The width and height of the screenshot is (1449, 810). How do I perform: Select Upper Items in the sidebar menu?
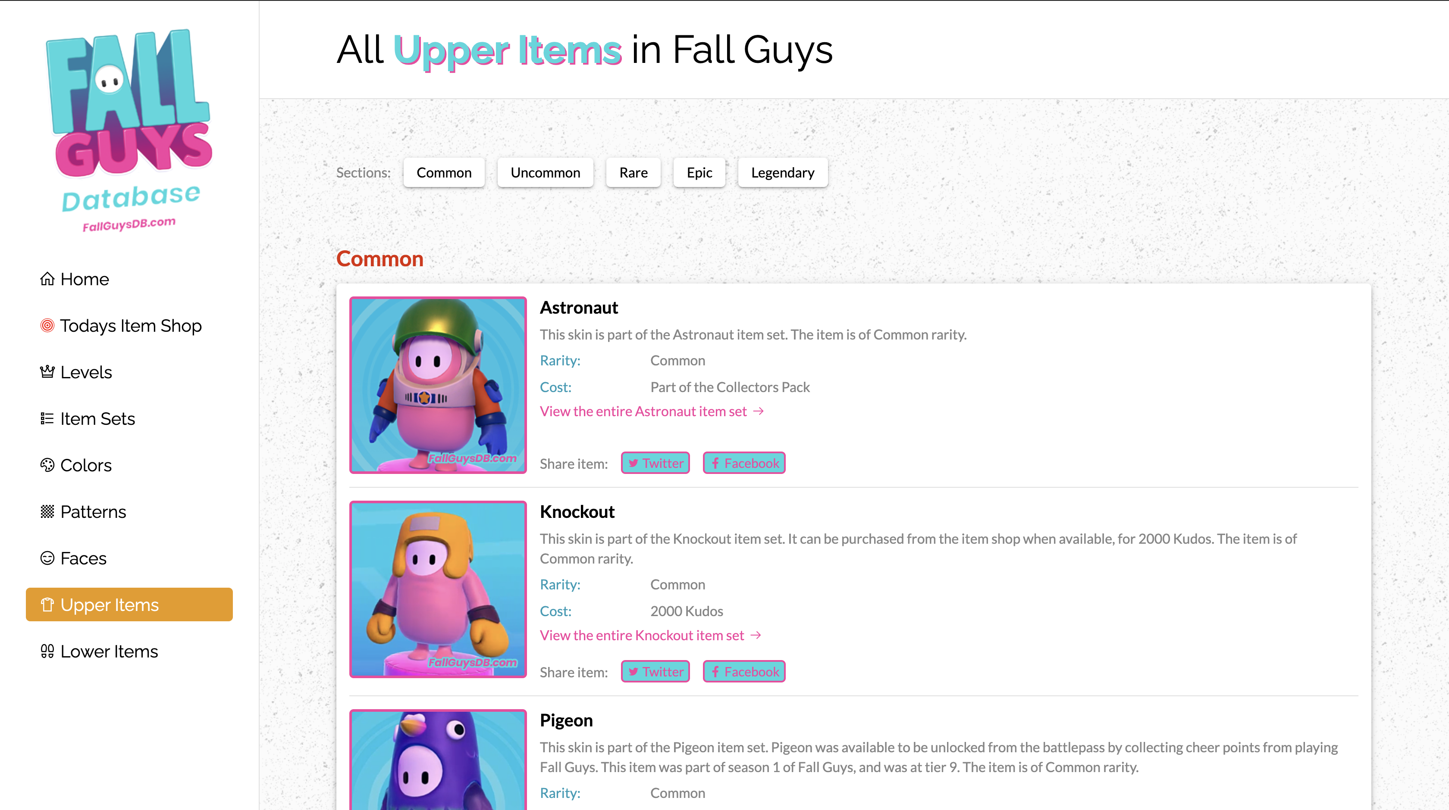(x=129, y=604)
